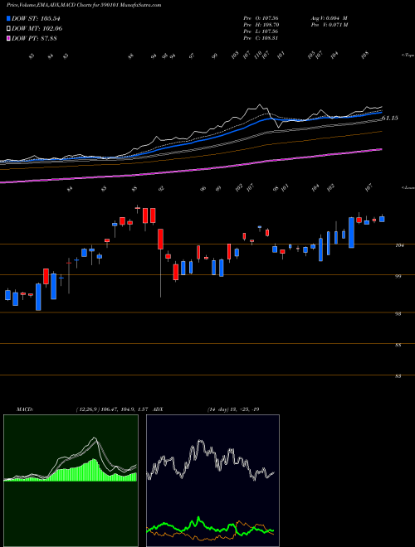Click the last blue candlestick at chart right

point(382,219)
